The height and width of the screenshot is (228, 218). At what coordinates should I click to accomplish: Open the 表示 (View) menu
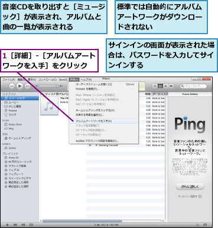coord(32,80)
